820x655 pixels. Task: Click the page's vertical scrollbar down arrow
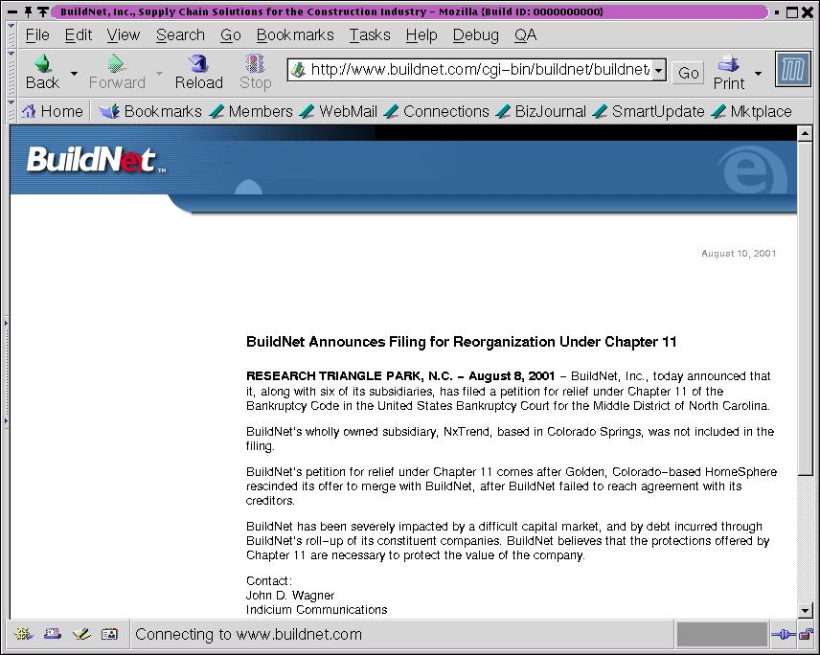[x=805, y=610]
